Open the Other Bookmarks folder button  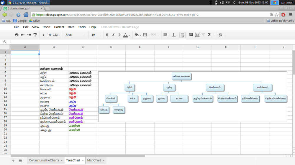click(280, 21)
